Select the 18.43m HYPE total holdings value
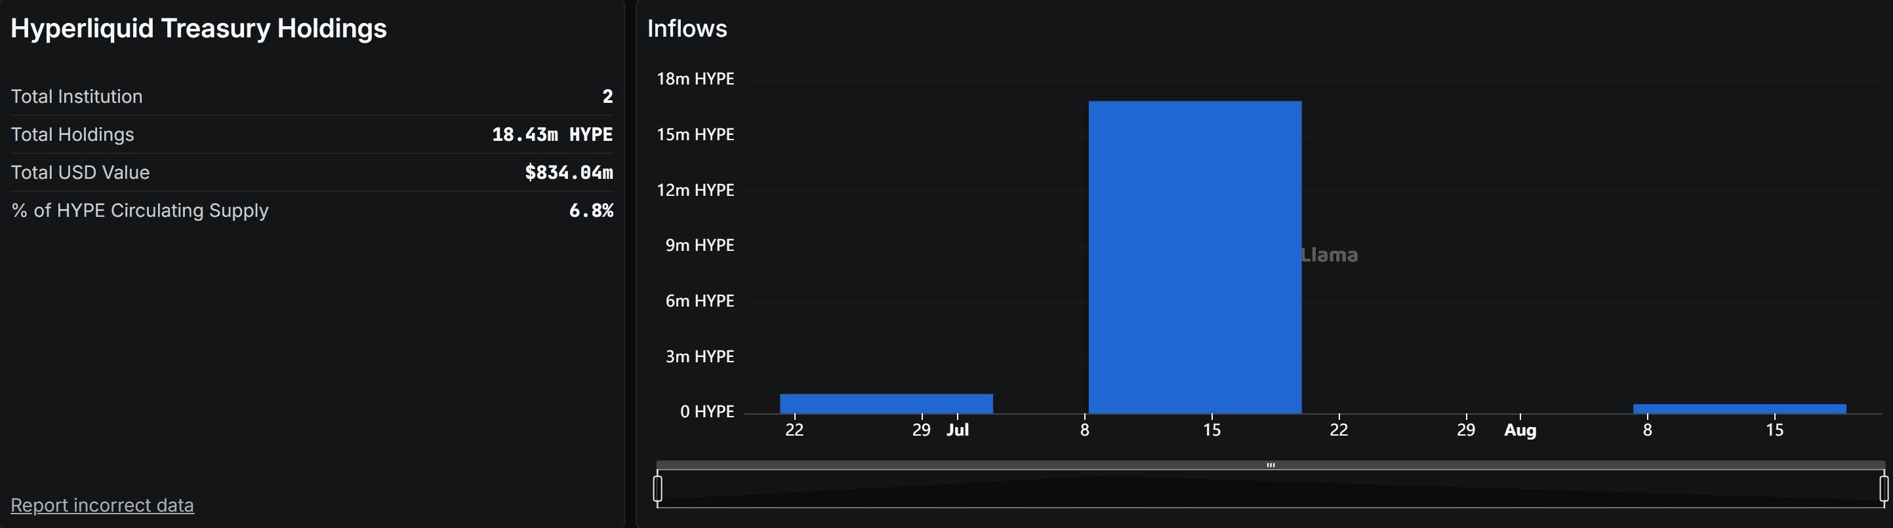Image resolution: width=1893 pixels, height=528 pixels. click(x=552, y=134)
